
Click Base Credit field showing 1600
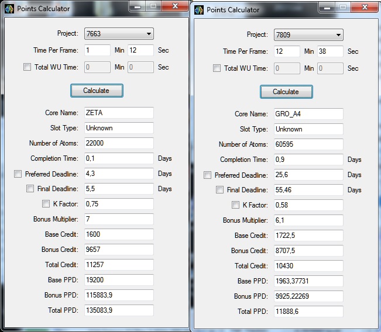pos(119,234)
